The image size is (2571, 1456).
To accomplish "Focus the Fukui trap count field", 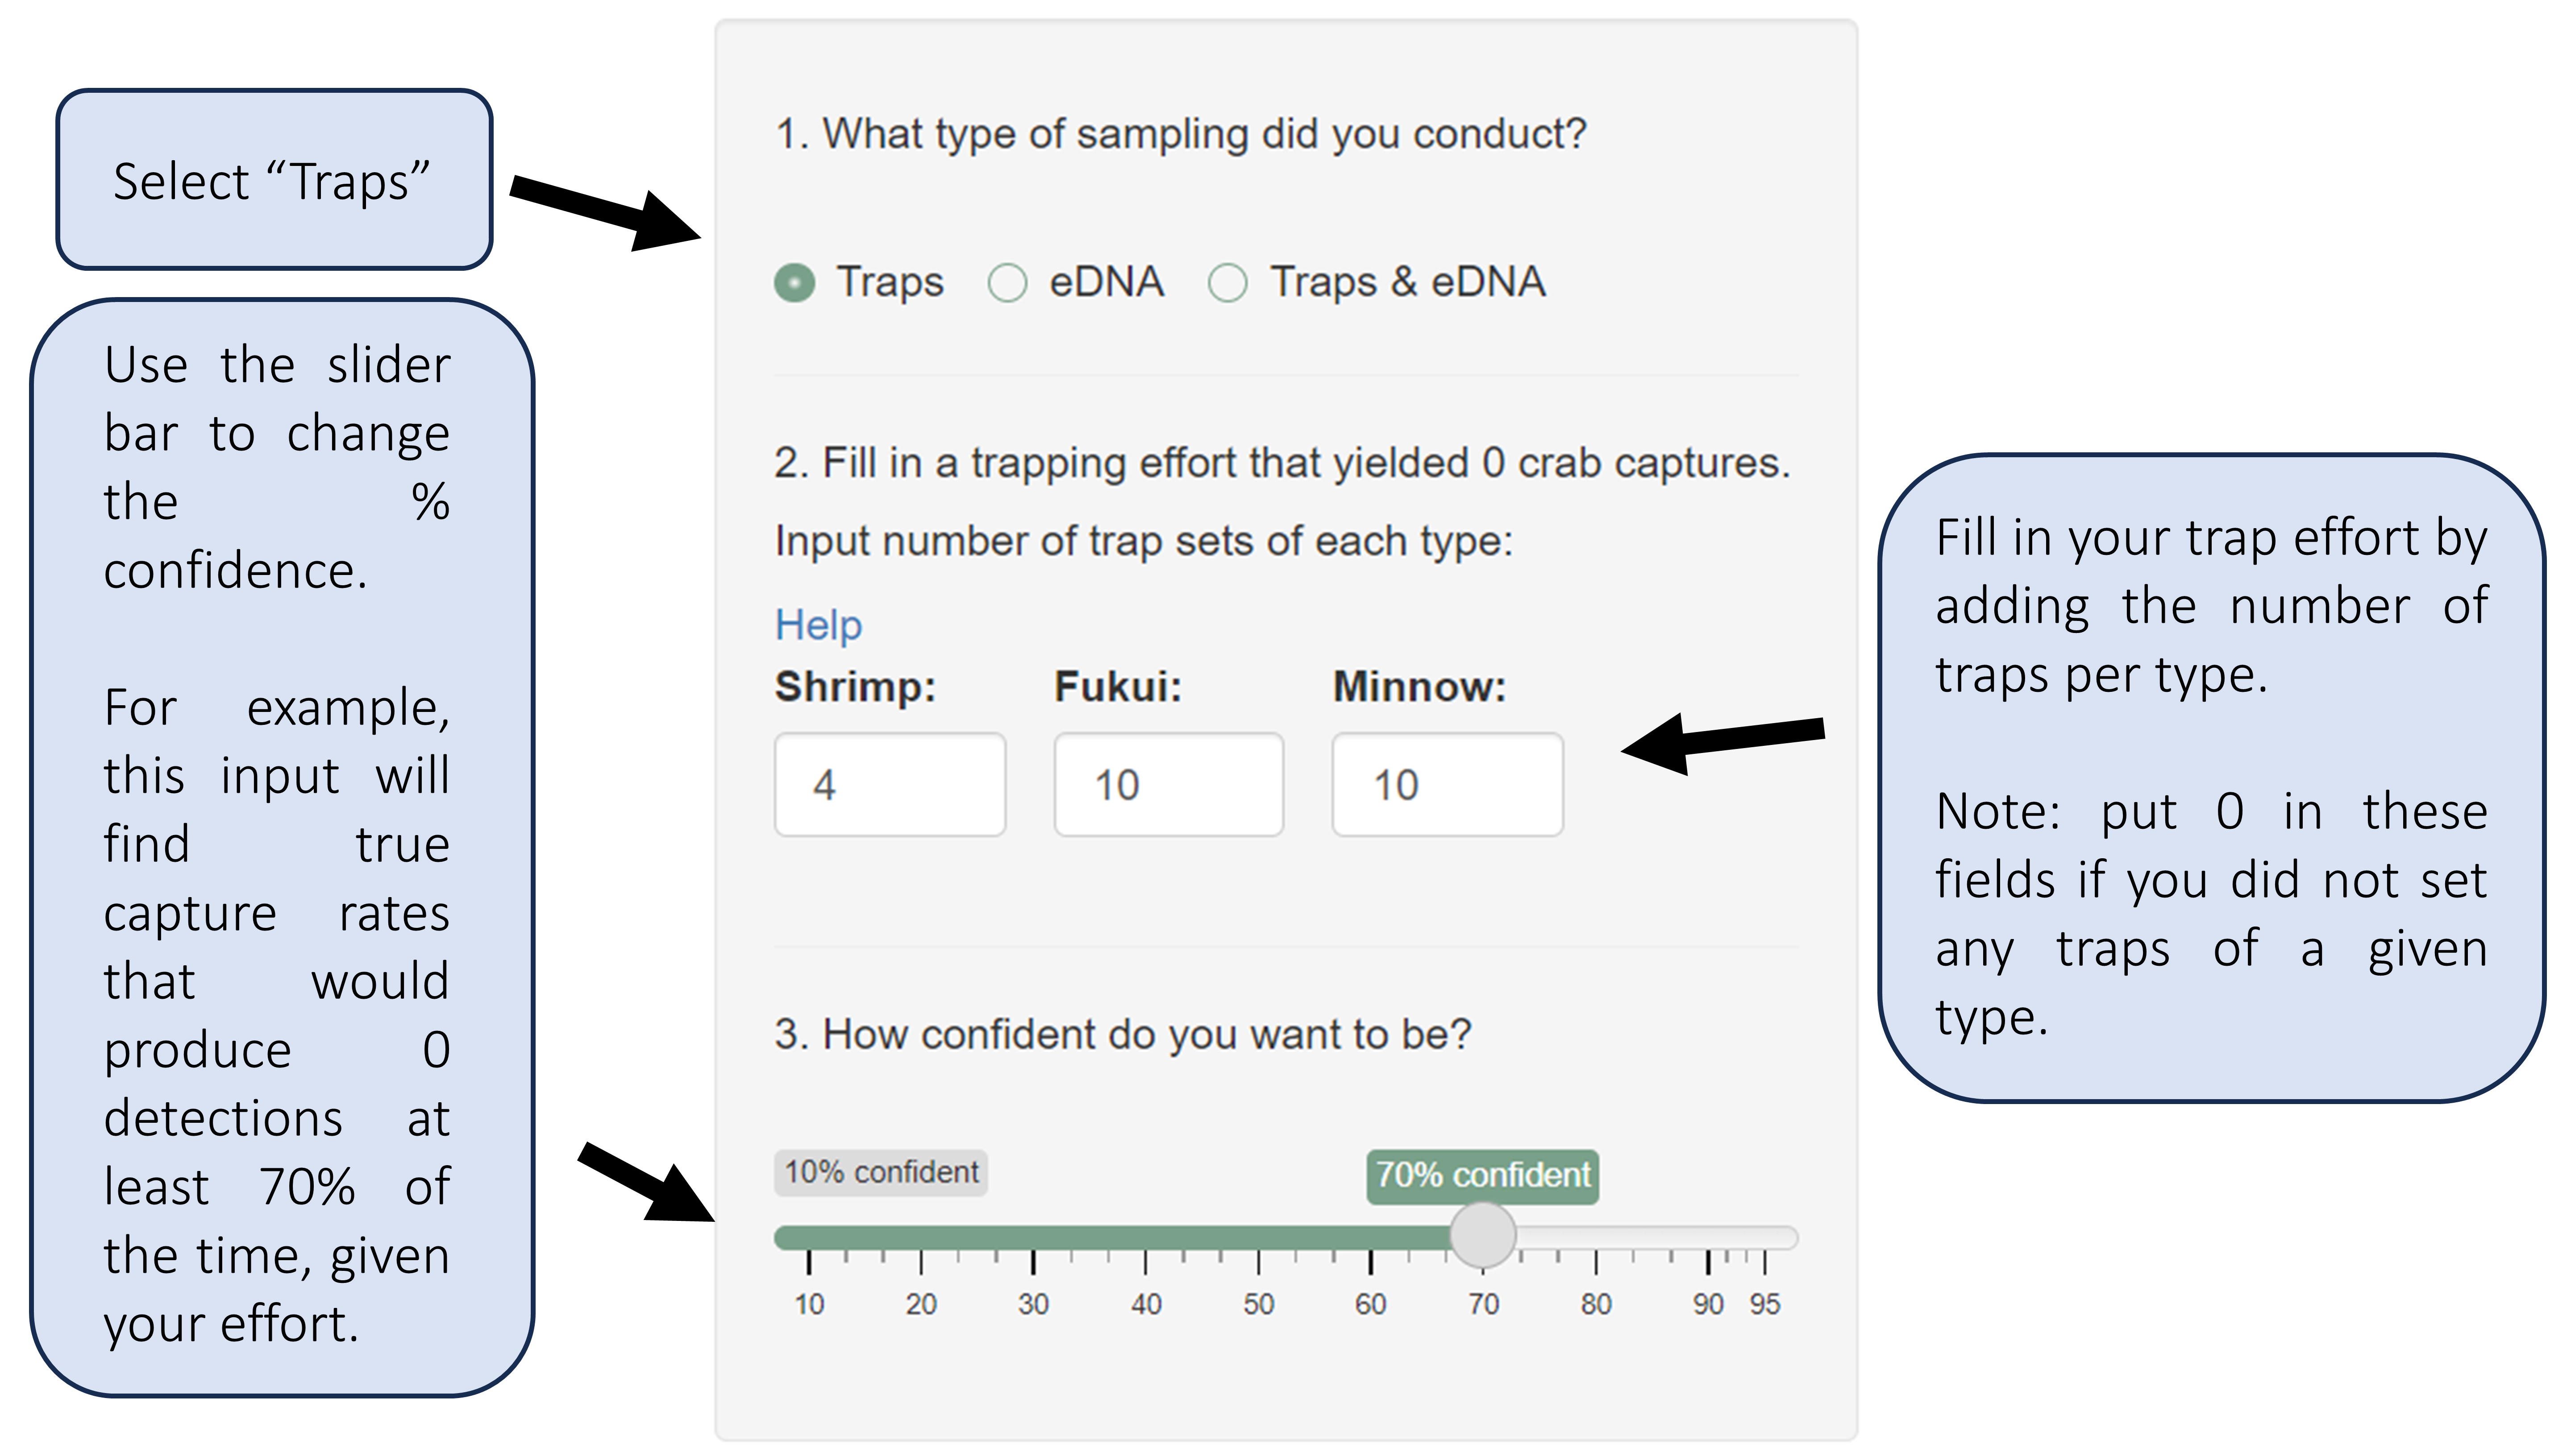I will pos(1169,785).
